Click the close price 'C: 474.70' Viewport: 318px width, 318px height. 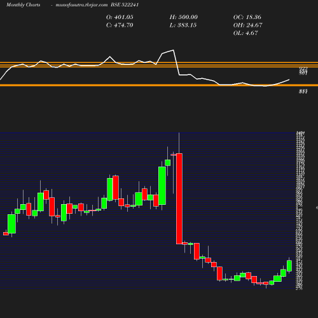120,25
